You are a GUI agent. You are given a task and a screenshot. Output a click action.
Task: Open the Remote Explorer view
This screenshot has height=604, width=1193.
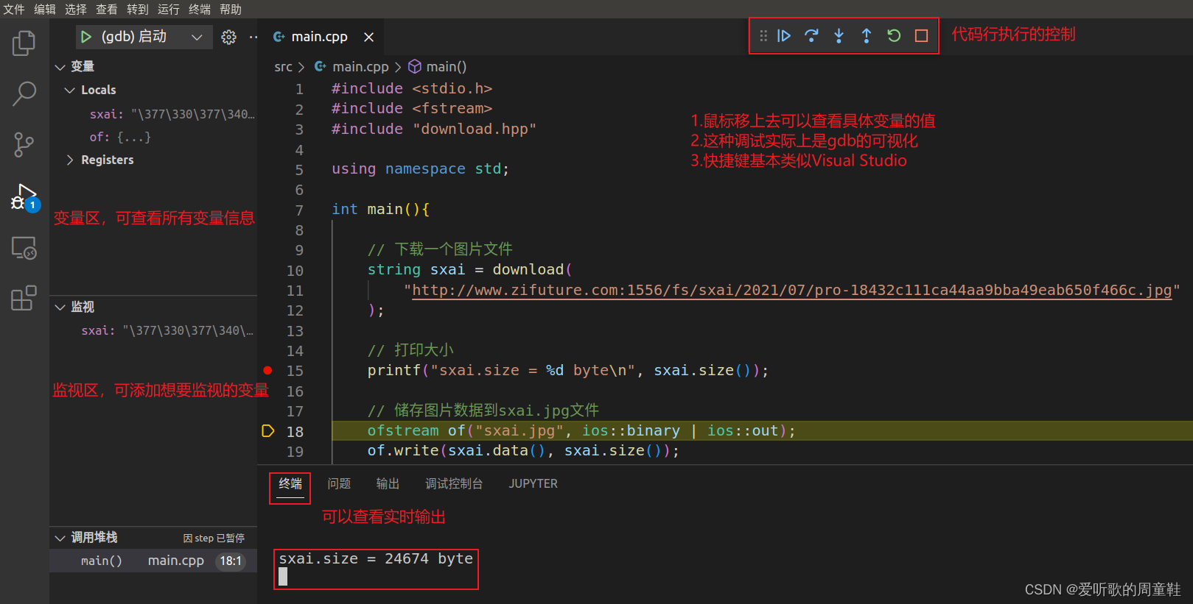[24, 248]
